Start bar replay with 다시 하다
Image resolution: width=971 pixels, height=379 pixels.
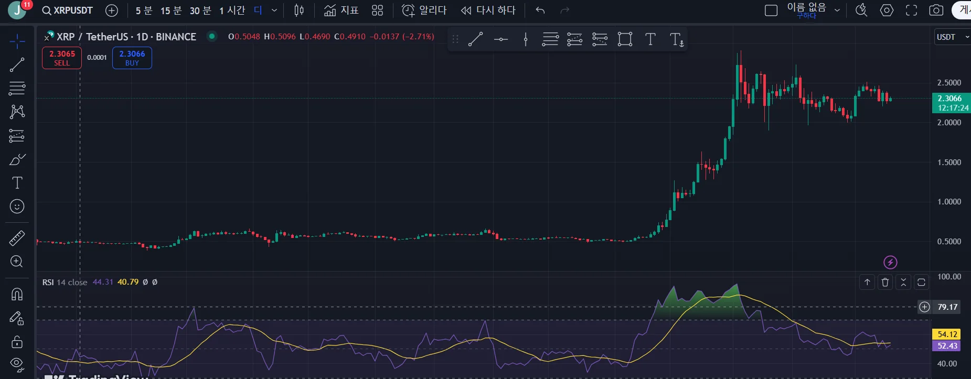(x=488, y=10)
